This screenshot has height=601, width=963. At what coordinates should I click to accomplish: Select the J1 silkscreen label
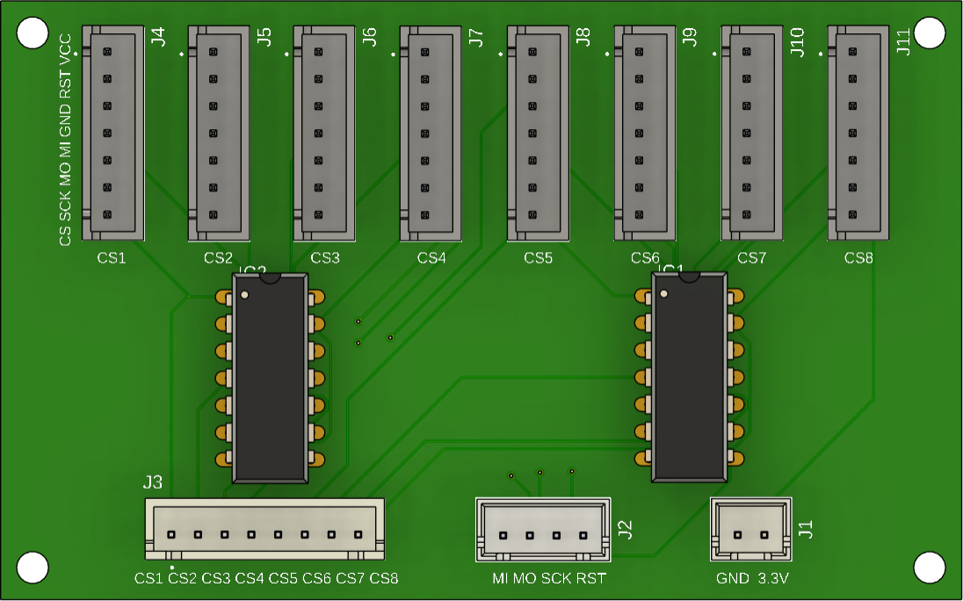coord(806,529)
